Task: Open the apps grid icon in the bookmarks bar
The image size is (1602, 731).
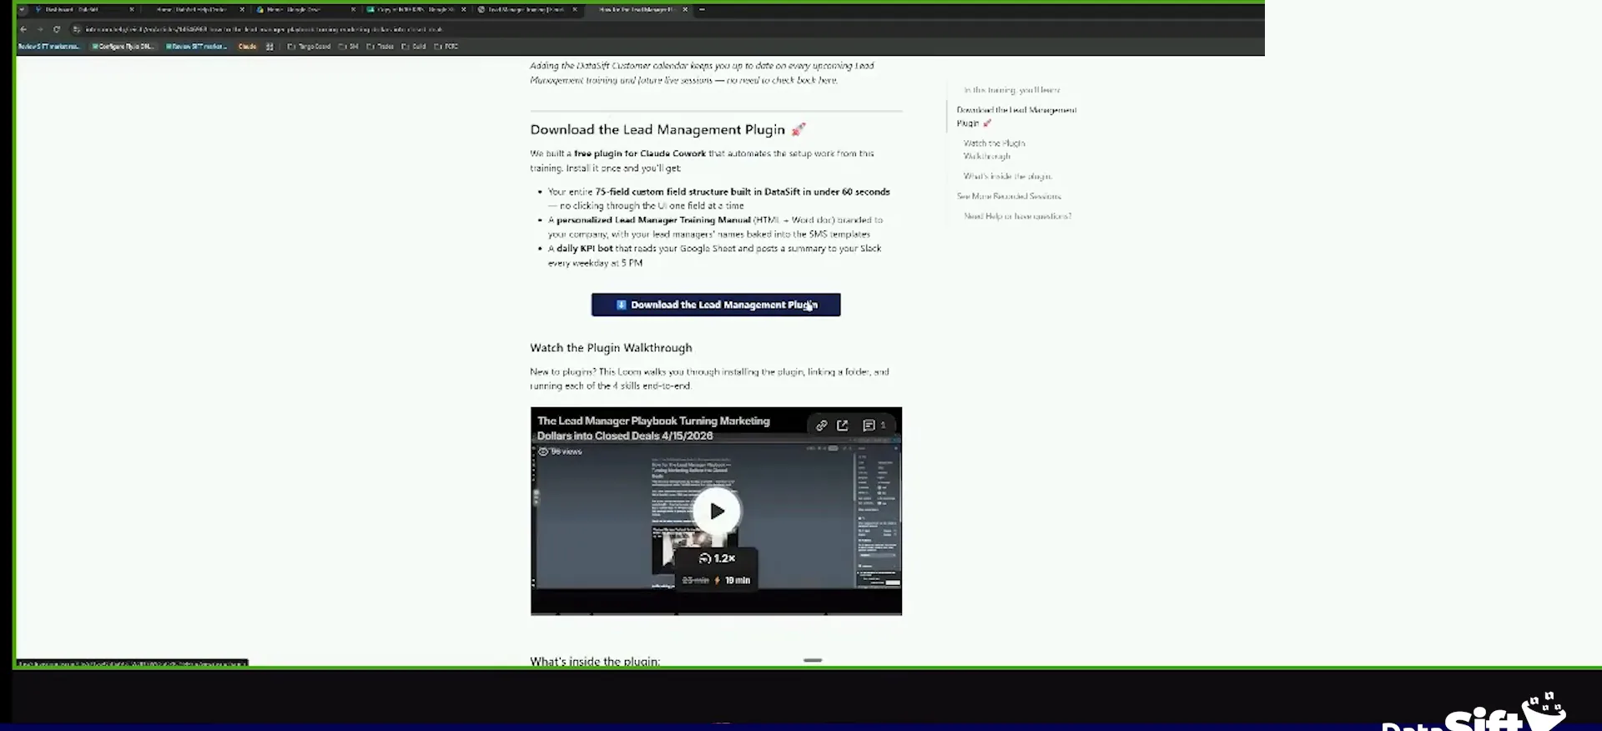Action: (270, 47)
